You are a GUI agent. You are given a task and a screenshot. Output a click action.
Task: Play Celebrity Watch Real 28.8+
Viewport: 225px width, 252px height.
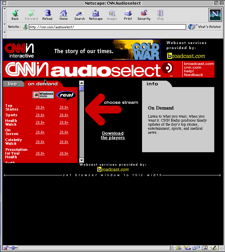coord(64,142)
